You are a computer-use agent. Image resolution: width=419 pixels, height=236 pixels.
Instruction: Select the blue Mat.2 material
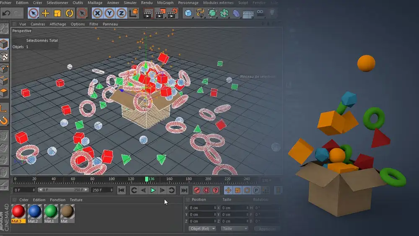coord(34,213)
